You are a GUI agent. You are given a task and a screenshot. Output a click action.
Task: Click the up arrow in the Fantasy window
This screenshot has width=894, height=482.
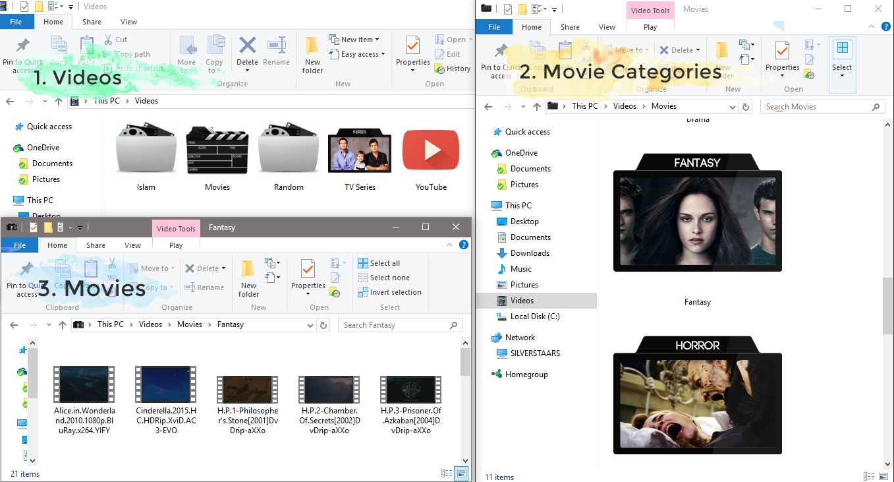pos(63,325)
